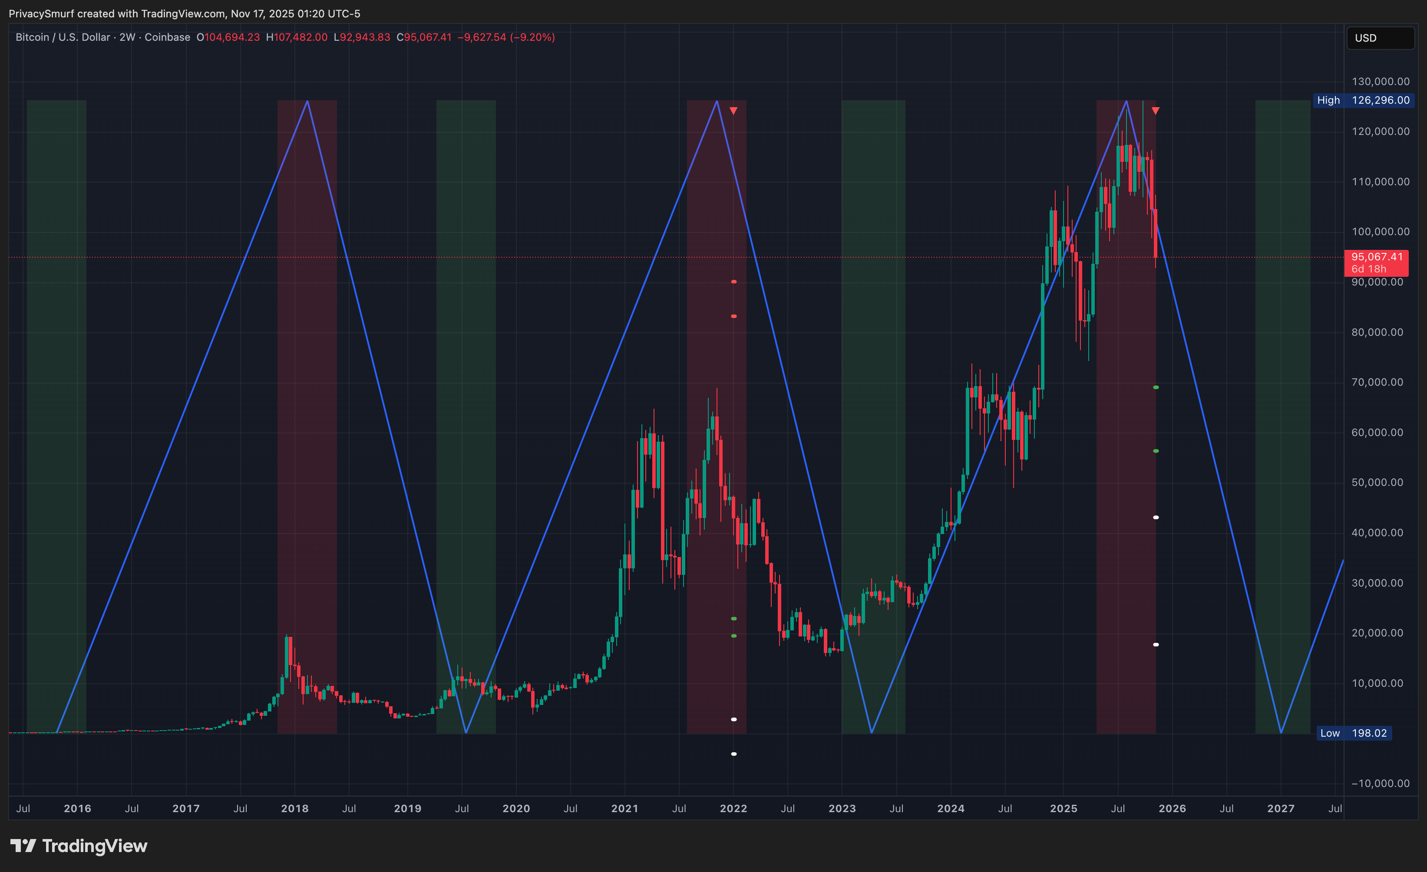Click the lower green dot near 2022

tap(734, 636)
